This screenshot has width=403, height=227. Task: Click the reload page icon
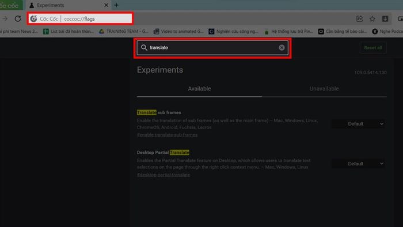18,18
